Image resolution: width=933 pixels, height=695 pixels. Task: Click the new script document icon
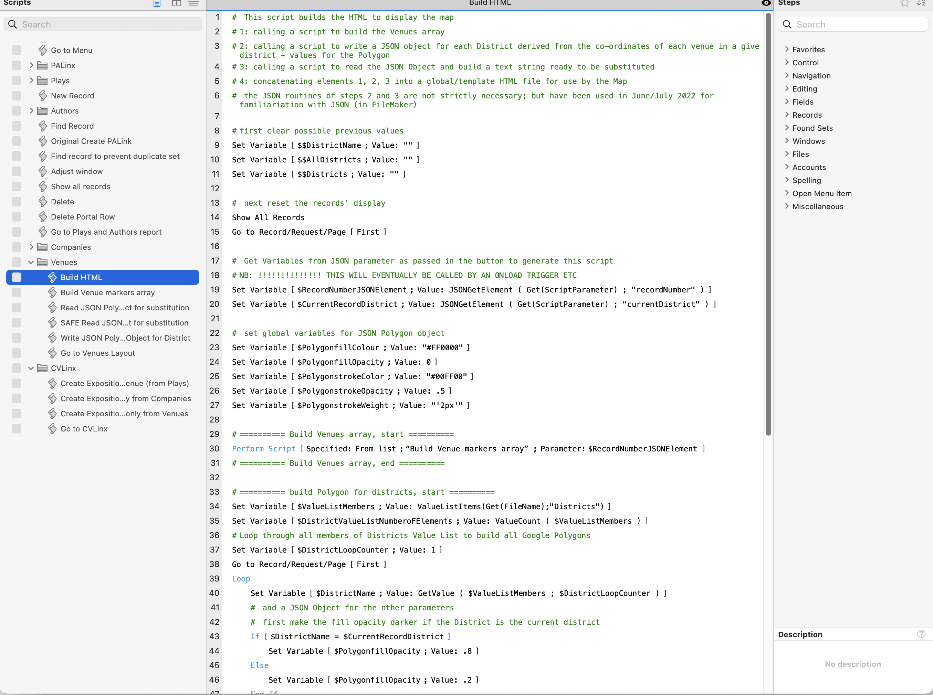[157, 3]
